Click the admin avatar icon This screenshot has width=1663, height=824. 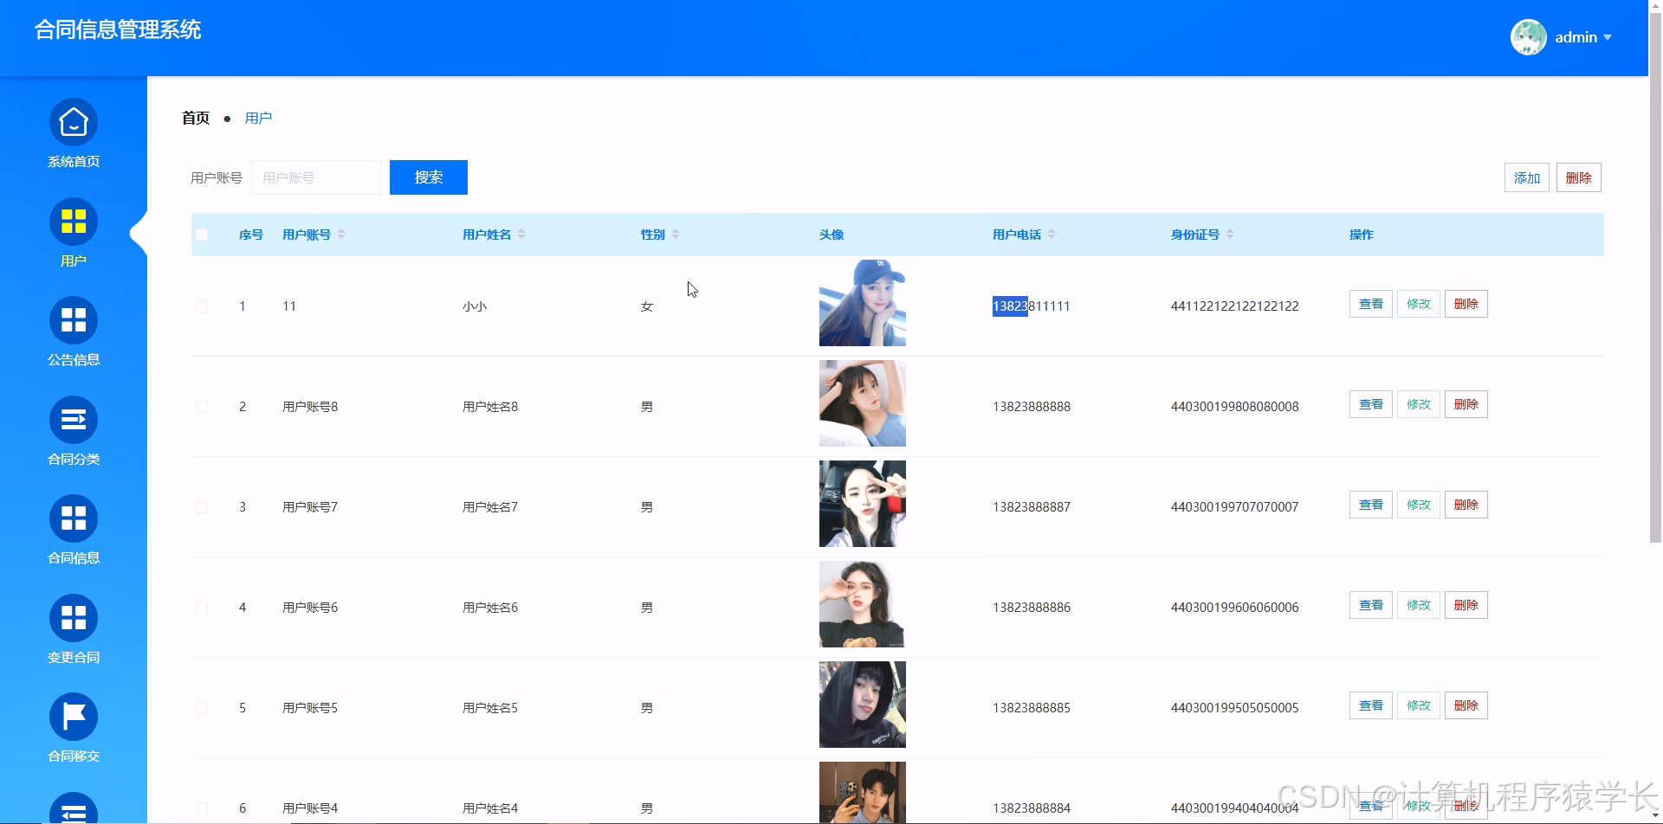pos(1527,37)
